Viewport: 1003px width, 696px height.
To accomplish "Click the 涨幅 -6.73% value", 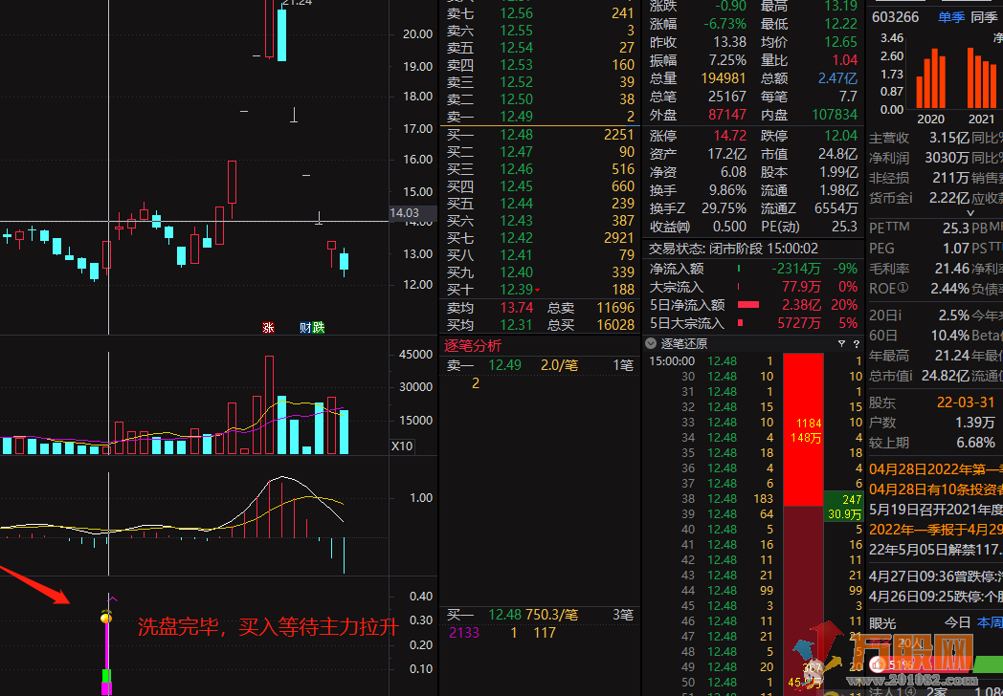I will 724,24.
